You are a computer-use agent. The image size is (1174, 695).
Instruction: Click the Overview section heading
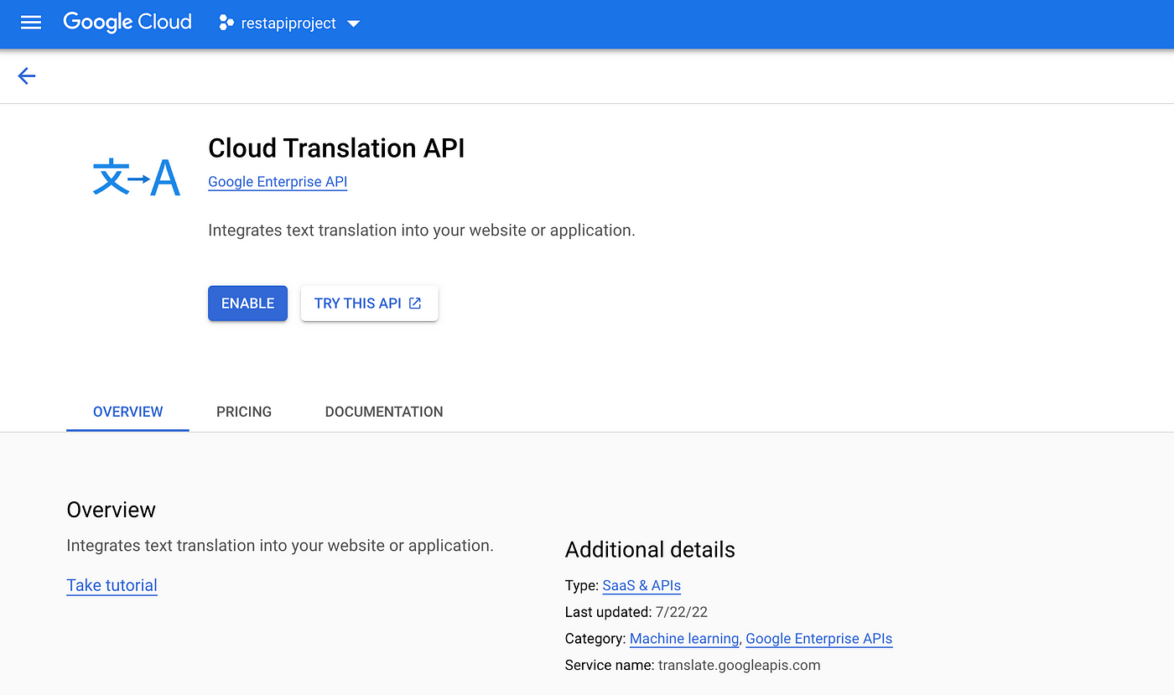111,510
